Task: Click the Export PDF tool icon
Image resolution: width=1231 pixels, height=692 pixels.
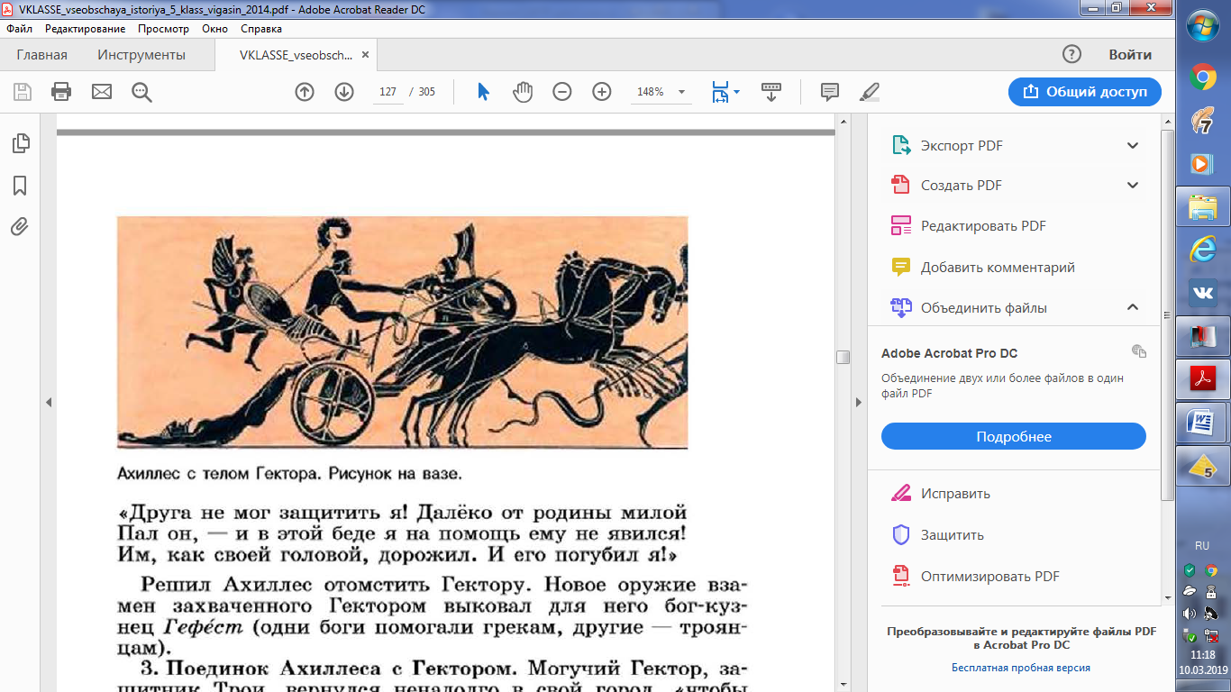Action: click(902, 145)
